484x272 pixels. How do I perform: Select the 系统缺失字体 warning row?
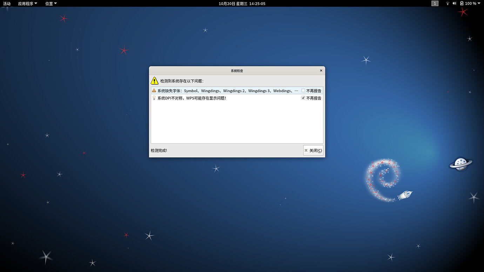point(237,90)
